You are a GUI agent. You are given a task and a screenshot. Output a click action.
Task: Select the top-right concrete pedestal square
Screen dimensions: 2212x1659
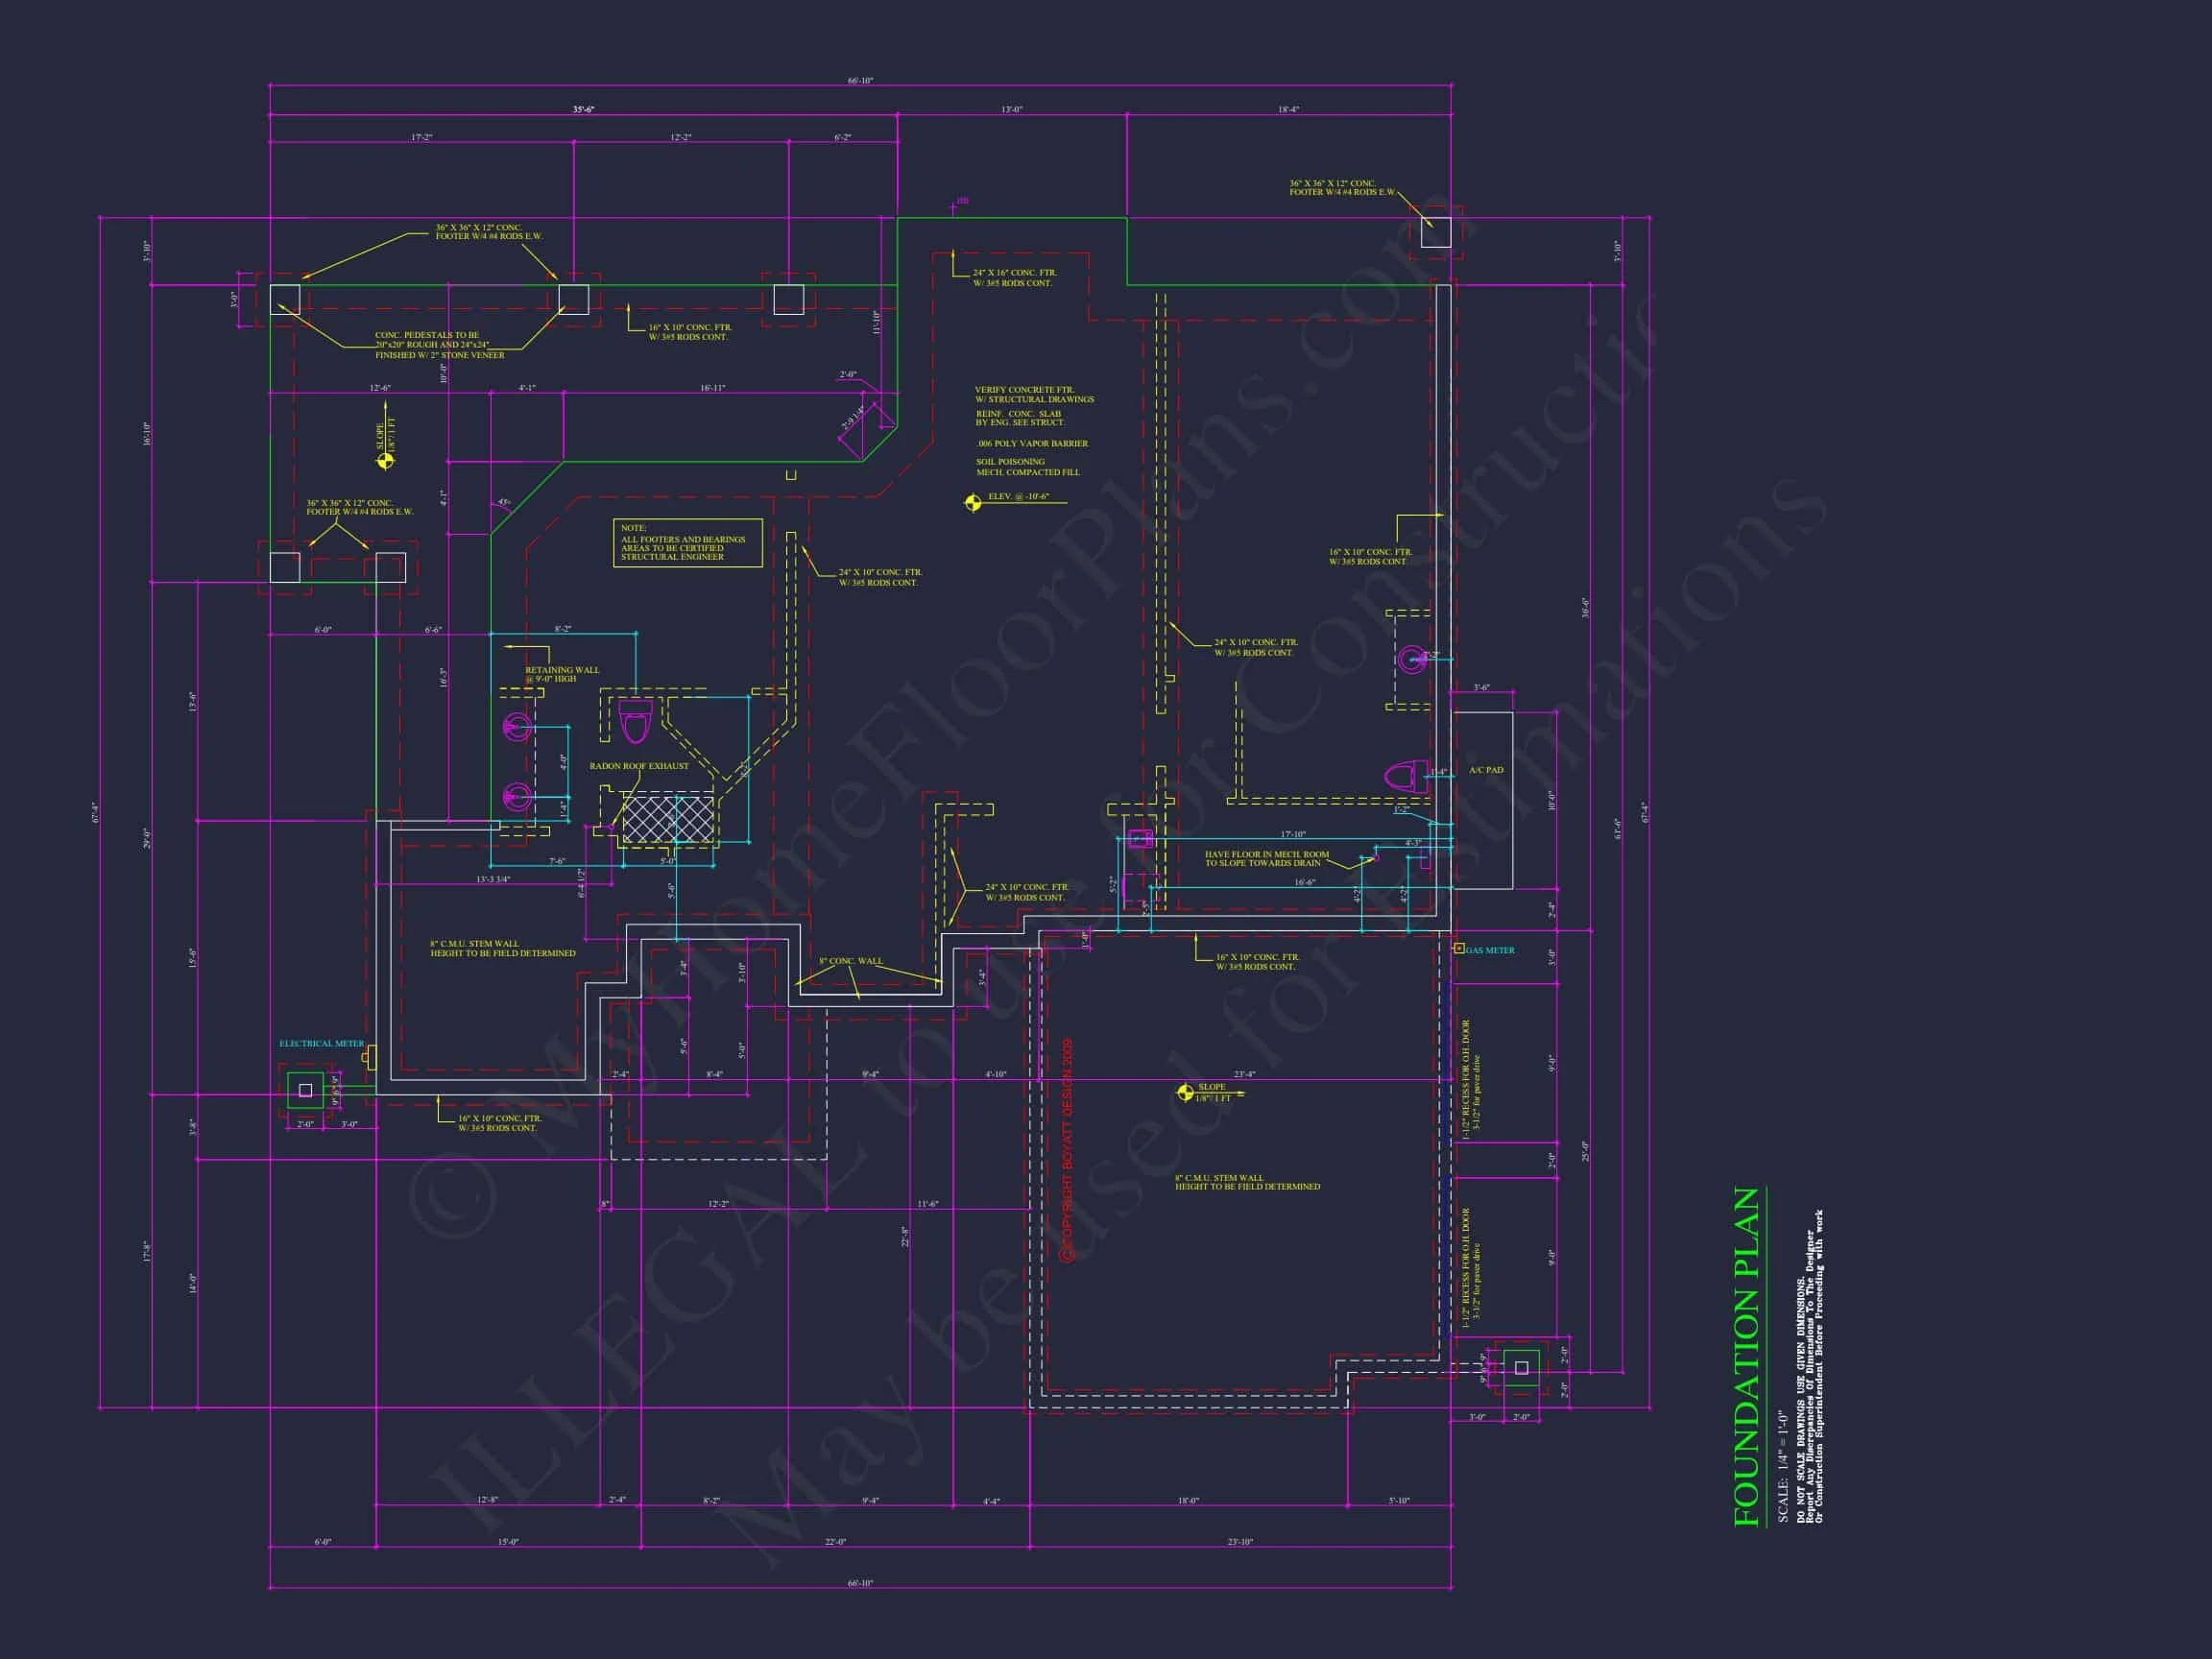1436,233
